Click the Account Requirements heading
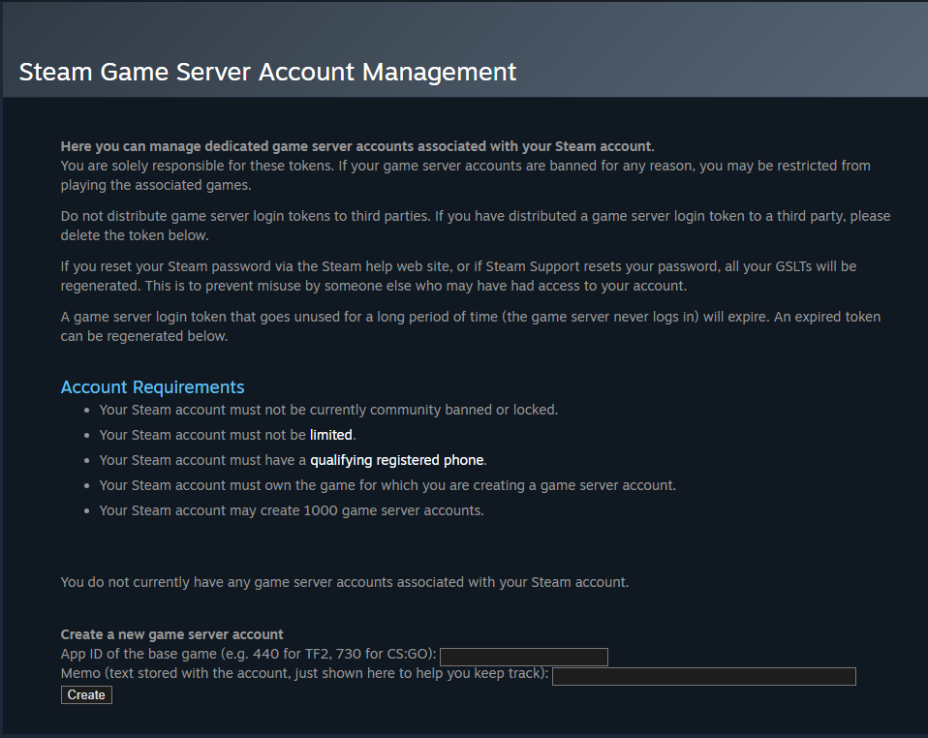928x738 pixels. pyautogui.click(x=152, y=386)
